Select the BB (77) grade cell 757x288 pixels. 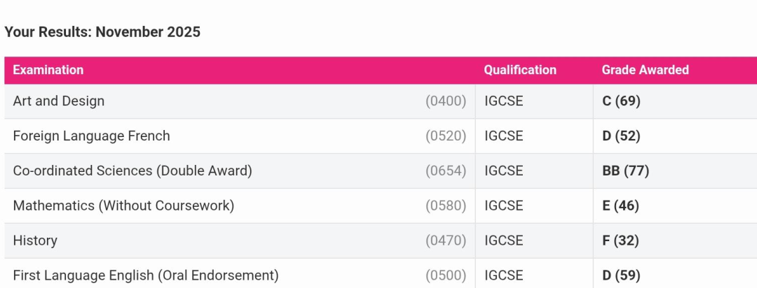click(625, 171)
